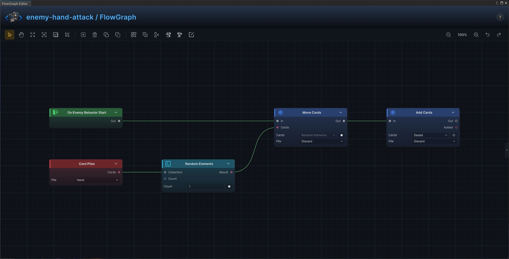Open the window kebab options menu
The width and height of the screenshot is (509, 259).
(x=497, y=3)
